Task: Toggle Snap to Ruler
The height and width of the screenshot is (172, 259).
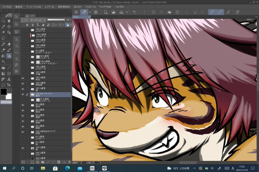Action: (212, 12)
